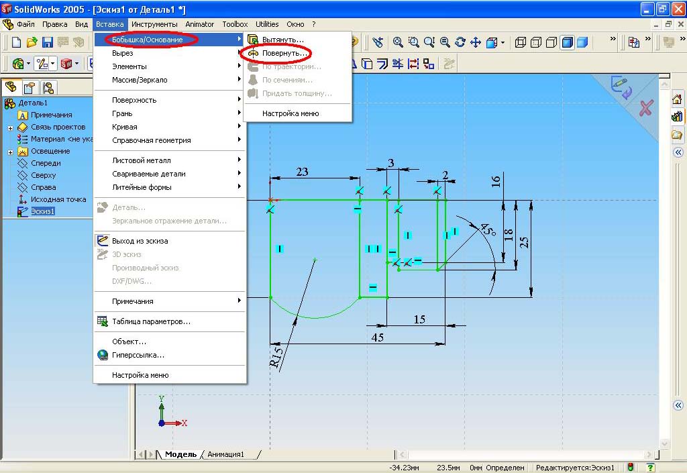Image resolution: width=687 pixels, height=473 pixels.
Task: Open the Design Library icon in right pane
Action: (x=678, y=117)
